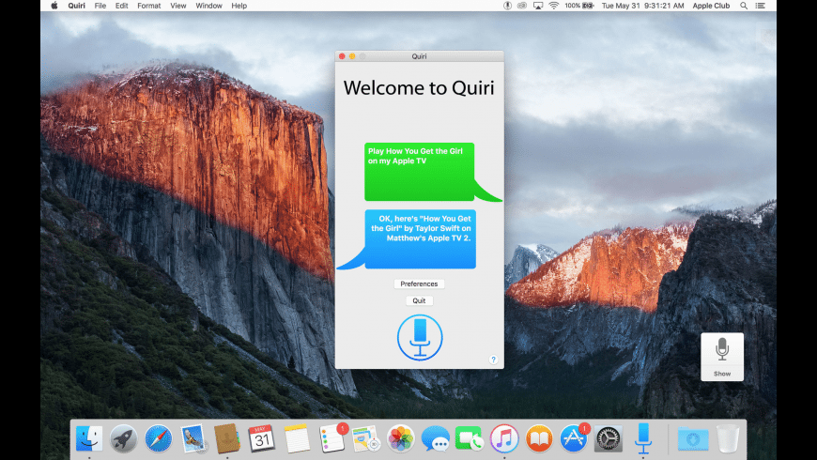Click the Show dictation microphone widget

(x=722, y=357)
